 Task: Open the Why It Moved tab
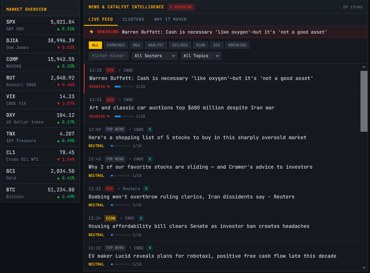[170, 19]
